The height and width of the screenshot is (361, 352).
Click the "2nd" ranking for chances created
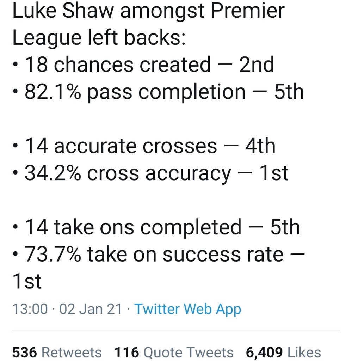256,65
